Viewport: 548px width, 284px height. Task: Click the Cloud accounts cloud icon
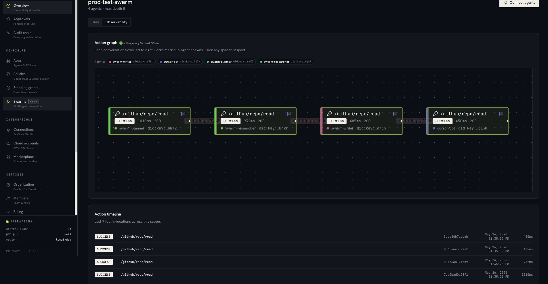coord(8,144)
